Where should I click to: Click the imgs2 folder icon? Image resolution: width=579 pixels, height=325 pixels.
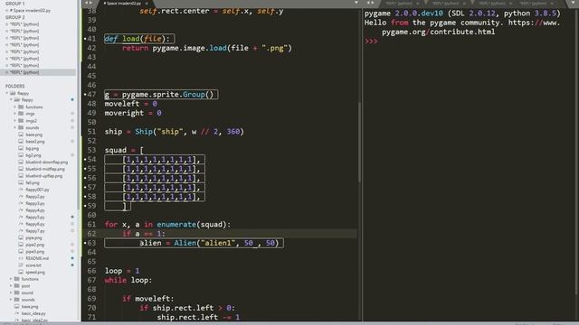tap(21, 121)
